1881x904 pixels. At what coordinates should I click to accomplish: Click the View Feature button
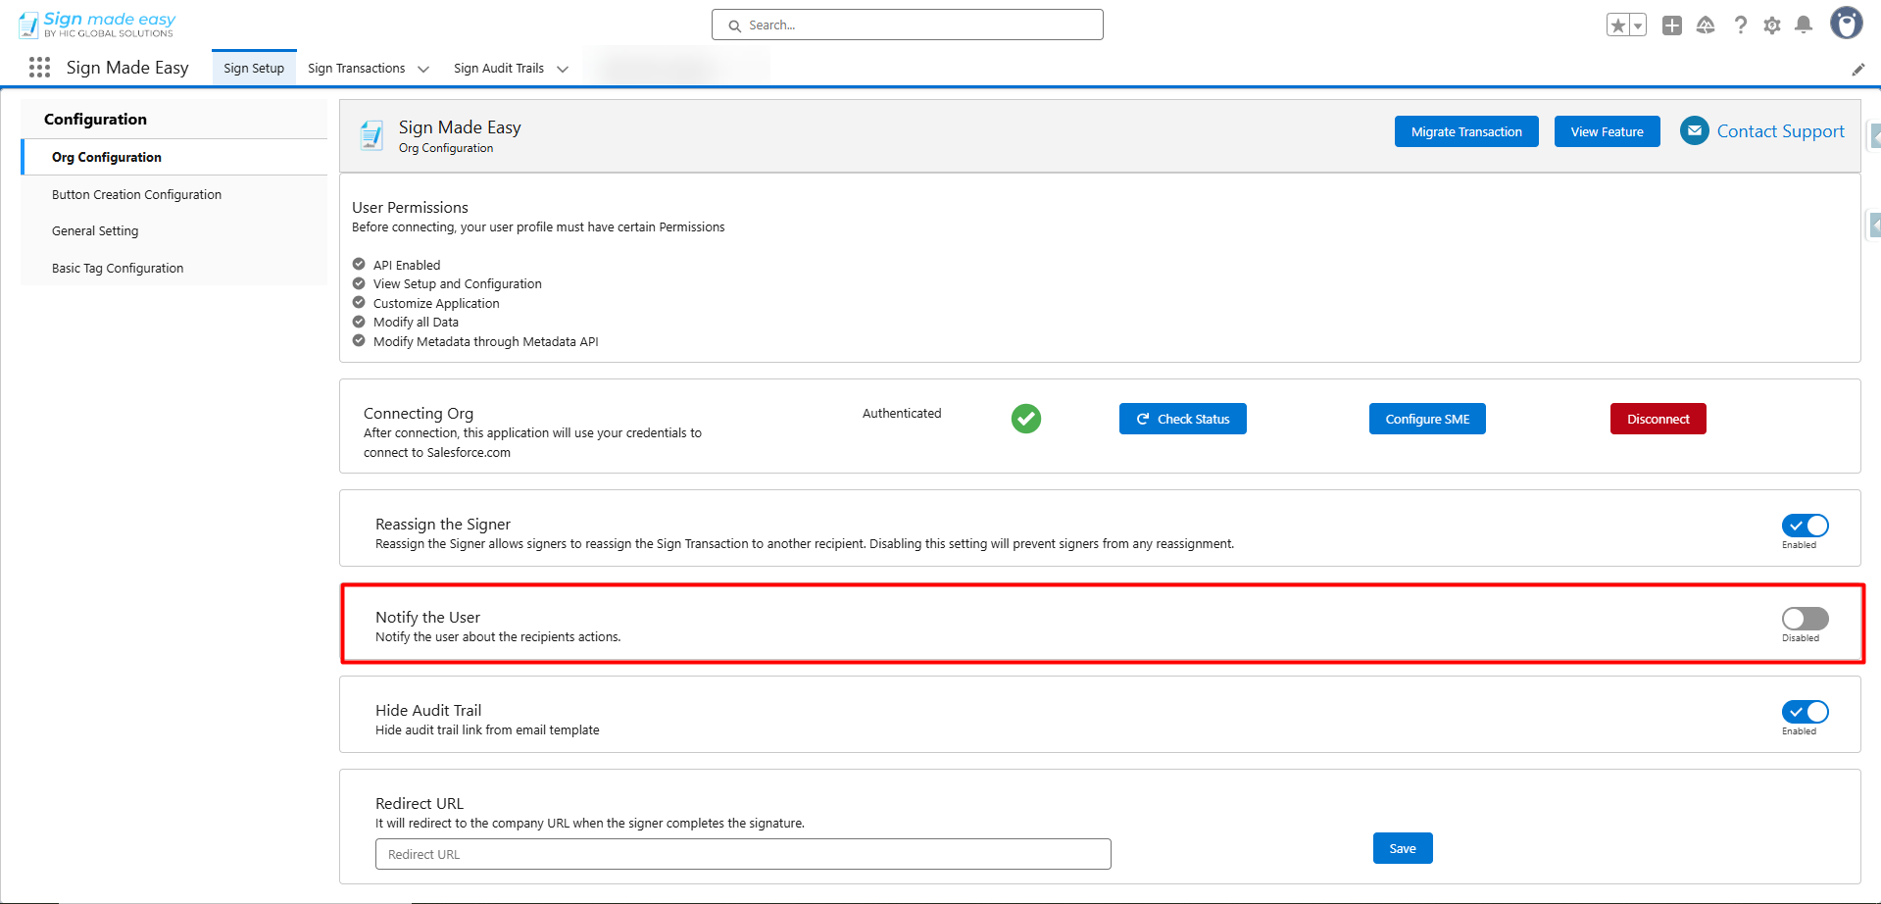coord(1608,131)
